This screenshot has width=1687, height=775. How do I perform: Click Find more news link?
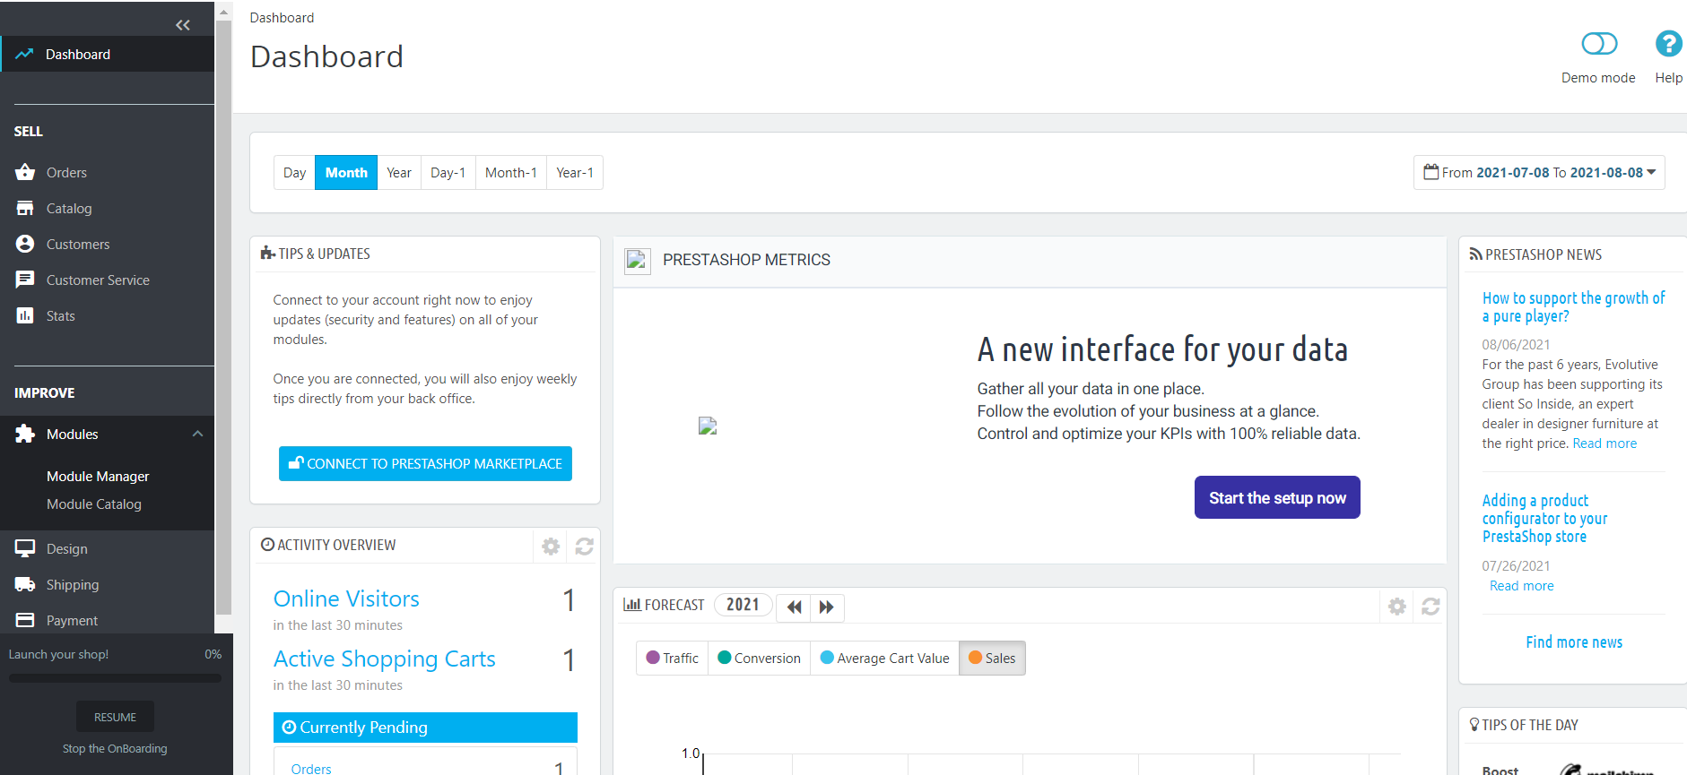[x=1574, y=642]
